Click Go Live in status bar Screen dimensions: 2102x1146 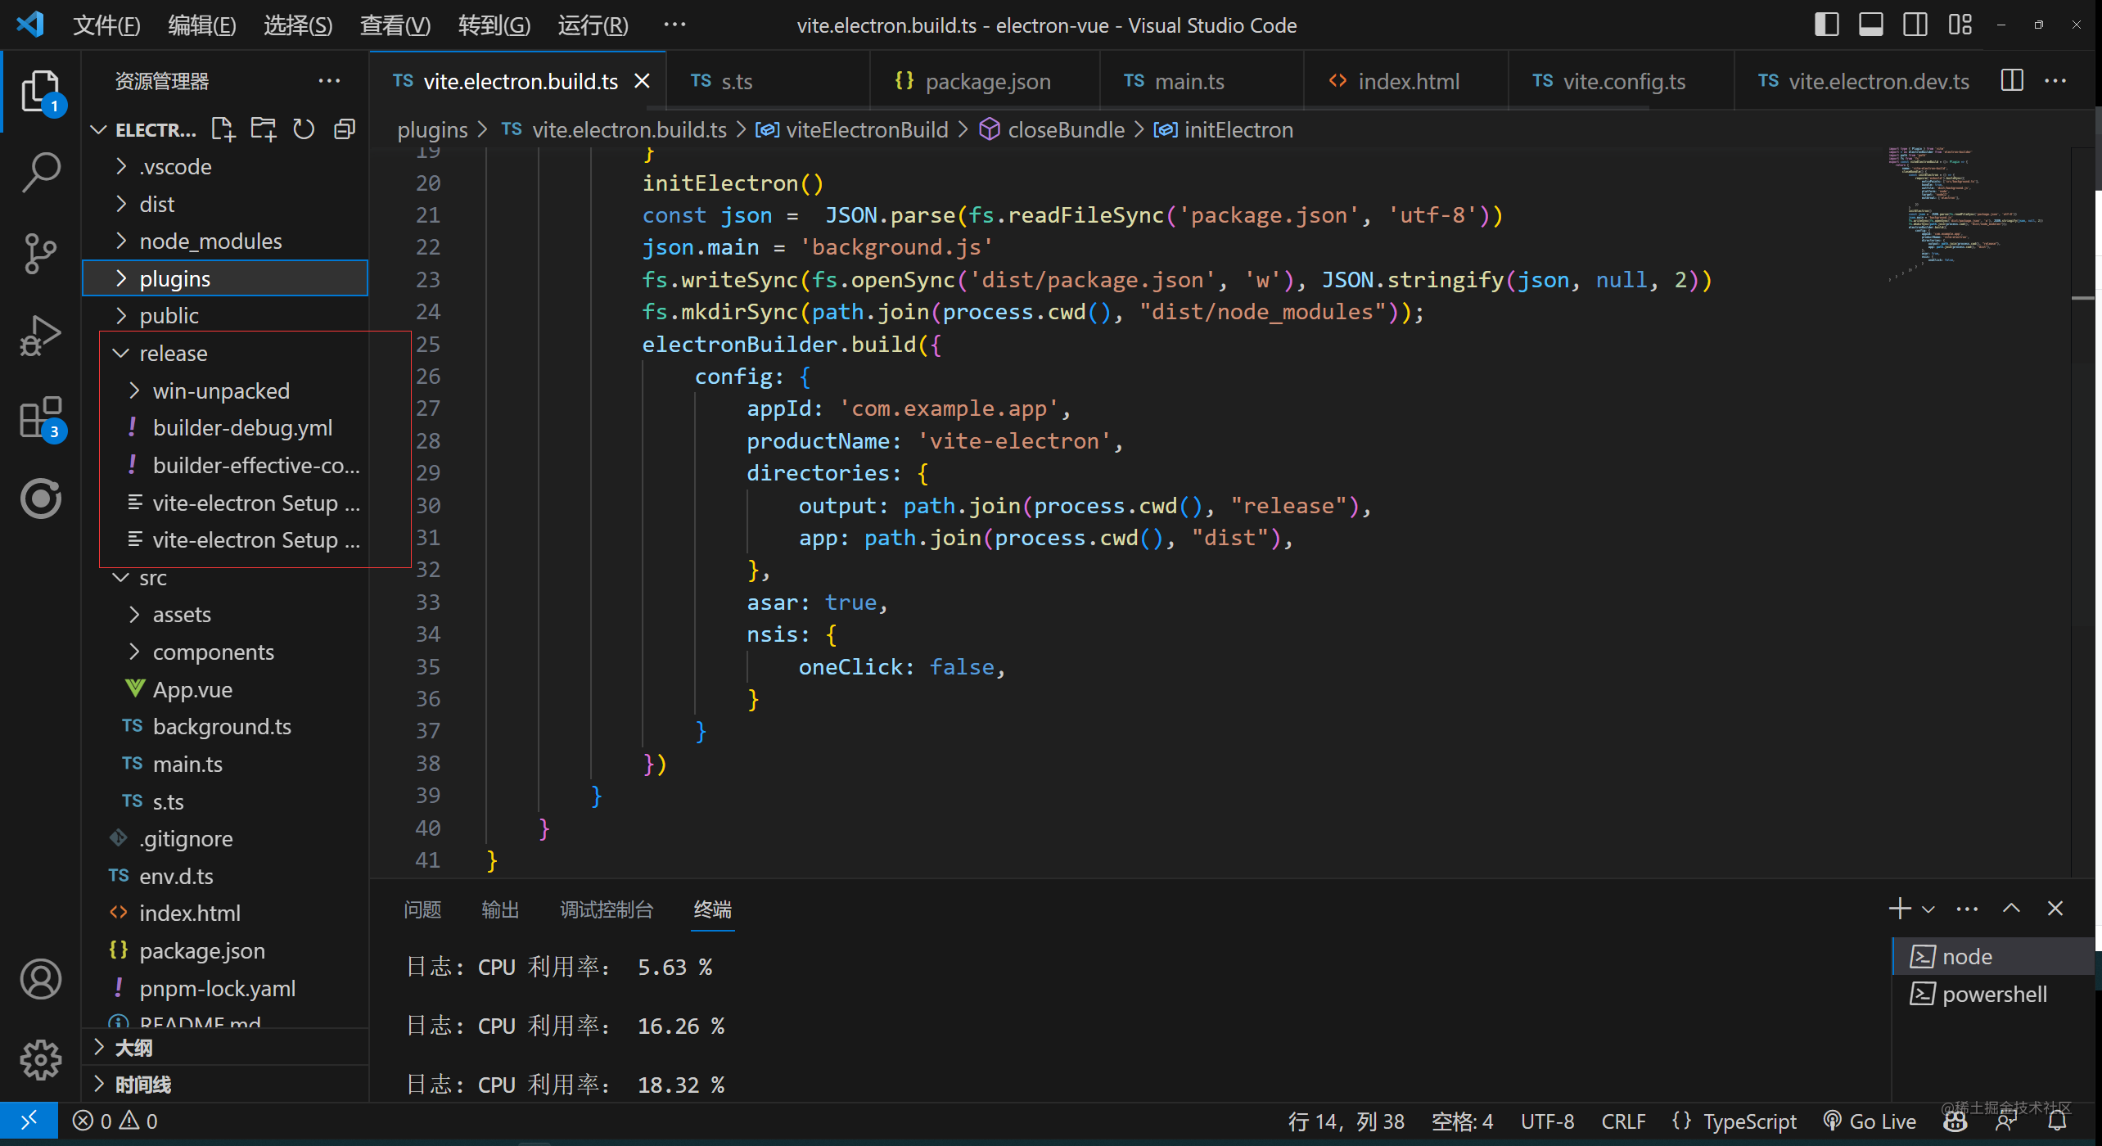pyautogui.click(x=1870, y=1121)
